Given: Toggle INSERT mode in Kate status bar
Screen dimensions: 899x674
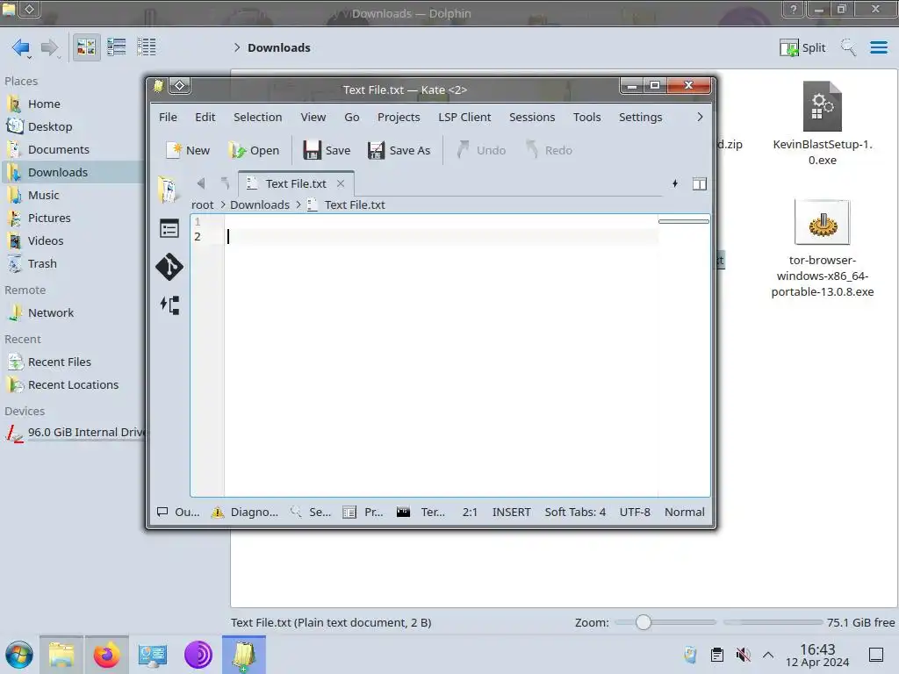Looking at the screenshot, I should coord(512,512).
